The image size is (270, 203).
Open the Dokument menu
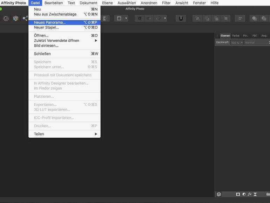click(x=88, y=3)
